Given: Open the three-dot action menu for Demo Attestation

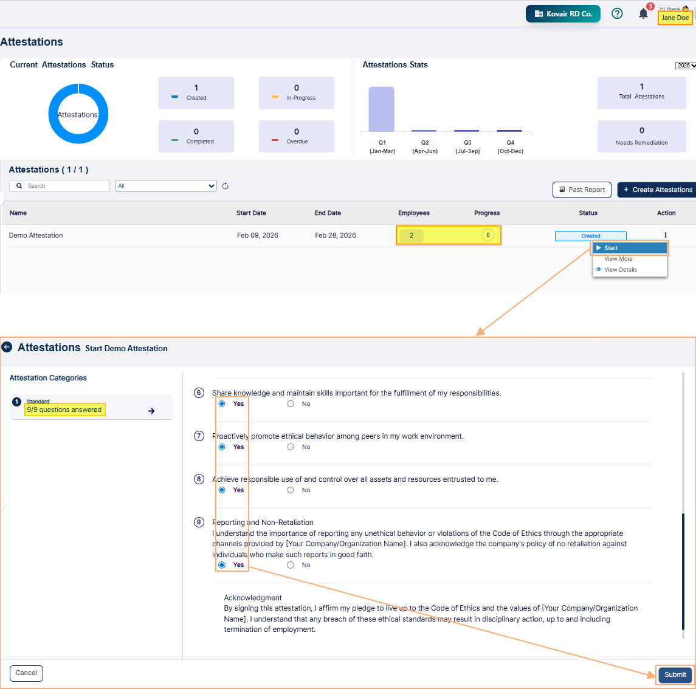Looking at the screenshot, I should pyautogui.click(x=666, y=235).
